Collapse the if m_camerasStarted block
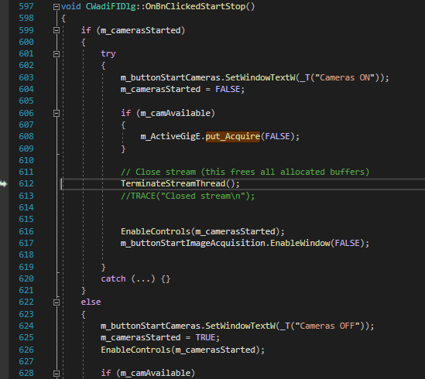425x379 pixels. 56,30
